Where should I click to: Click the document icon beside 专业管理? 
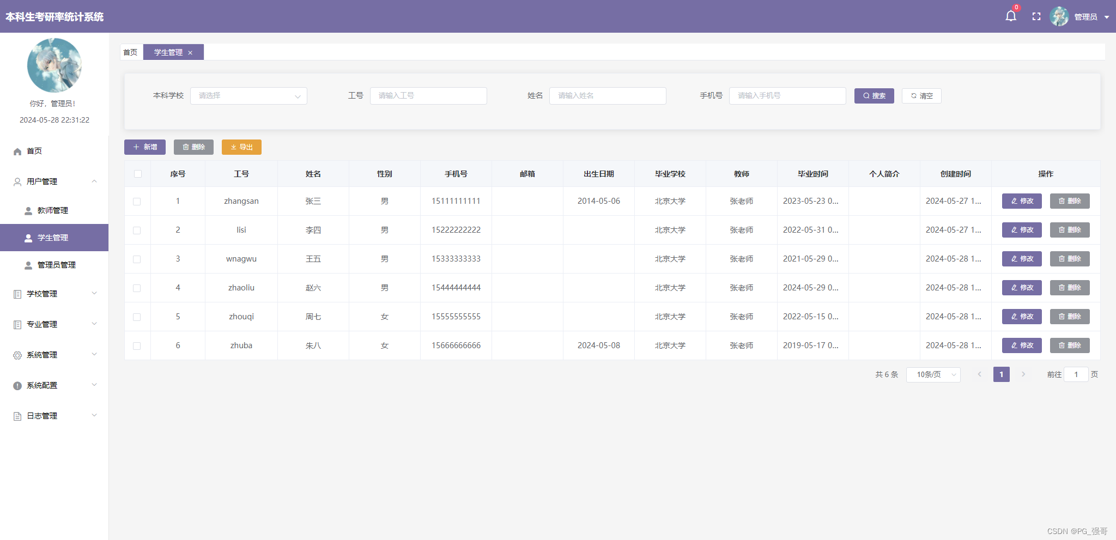click(x=17, y=325)
